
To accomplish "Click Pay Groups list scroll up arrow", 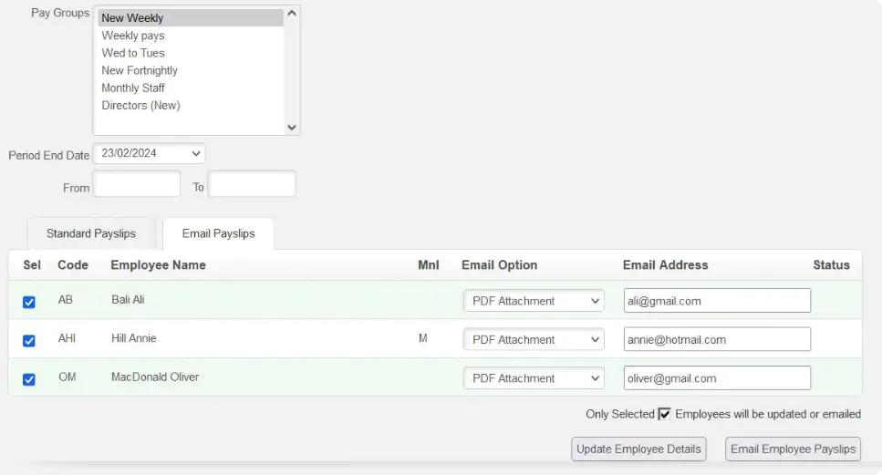I will (291, 13).
